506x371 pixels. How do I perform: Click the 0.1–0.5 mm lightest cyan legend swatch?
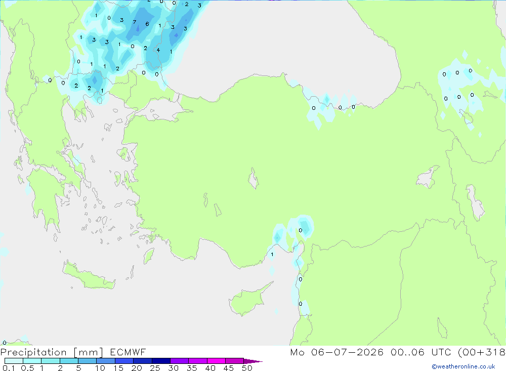(14, 361)
